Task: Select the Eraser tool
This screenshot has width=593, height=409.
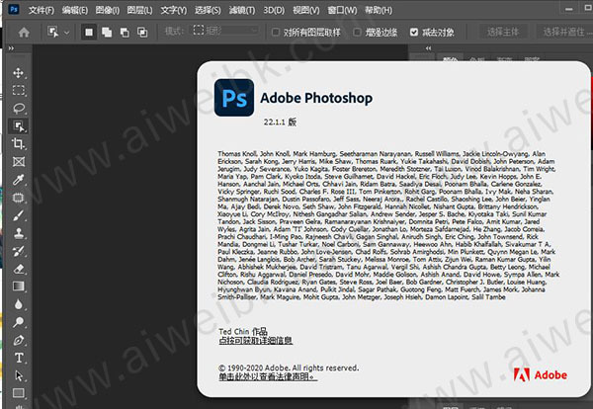Action: (x=18, y=269)
